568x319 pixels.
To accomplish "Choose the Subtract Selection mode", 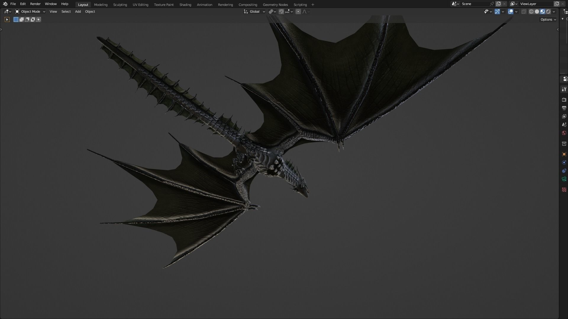I will (x=27, y=19).
